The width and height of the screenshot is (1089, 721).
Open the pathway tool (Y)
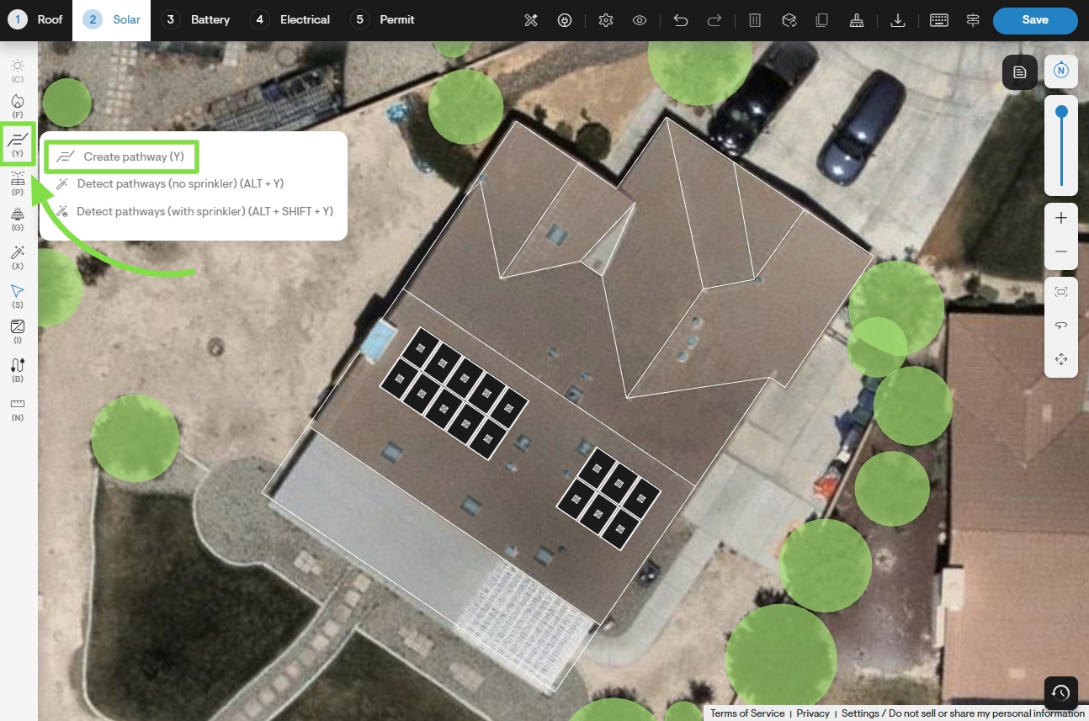coord(18,143)
